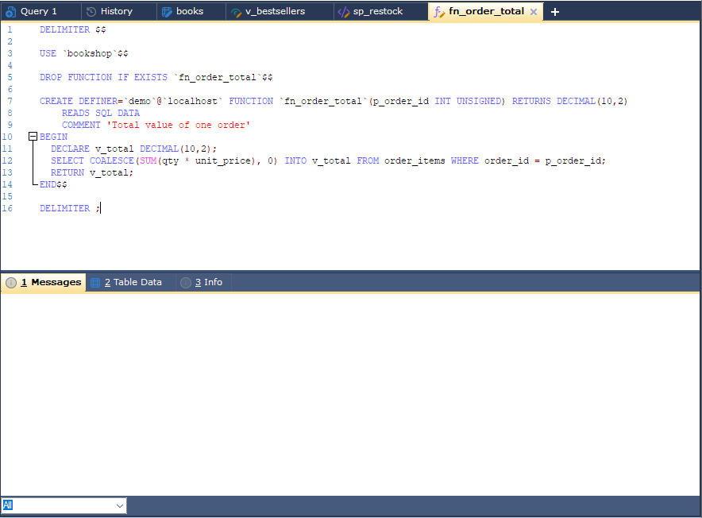Open the 2 Table Data result tab
Screen dimensions: 702x518
[133, 282]
